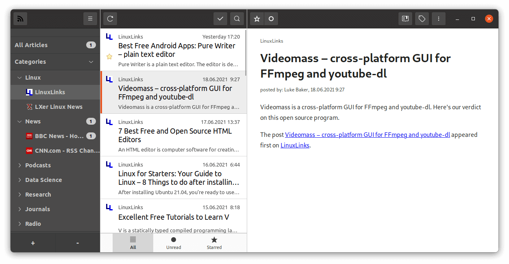Star the current article in header
Screen dimensions: 509x264
(257, 19)
